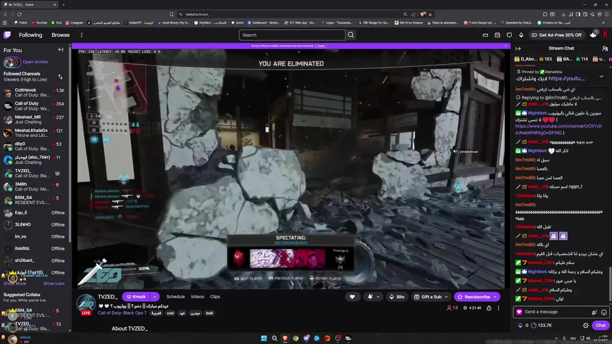Click the Bits button under the stream
Image resolution: width=612 pixels, height=344 pixels.
tap(397, 297)
